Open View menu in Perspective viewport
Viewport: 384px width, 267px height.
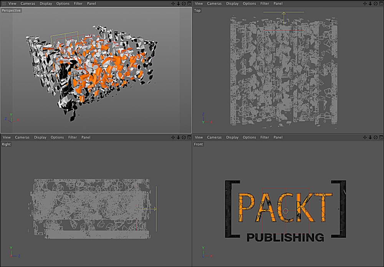coord(12,3)
